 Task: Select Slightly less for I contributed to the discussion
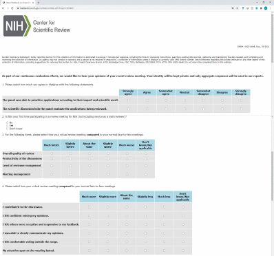pos(145,207)
